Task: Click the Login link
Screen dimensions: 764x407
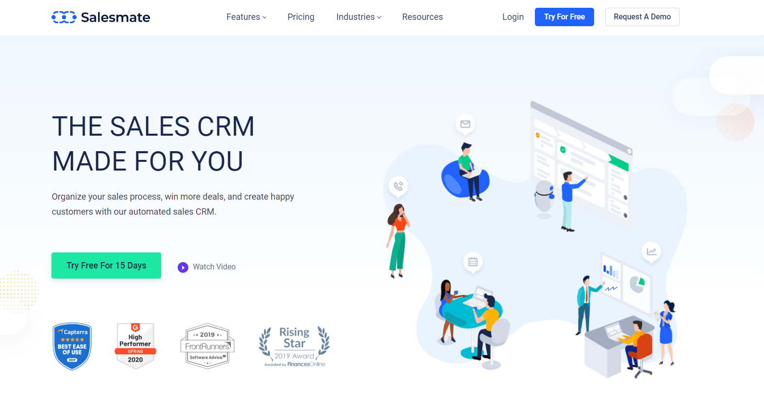Action: click(513, 17)
